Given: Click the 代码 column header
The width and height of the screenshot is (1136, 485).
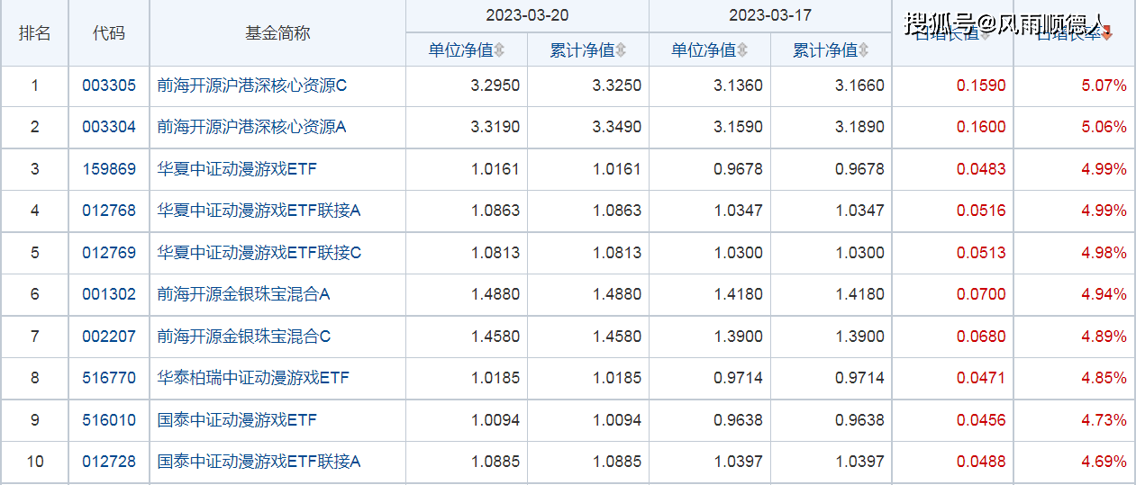Looking at the screenshot, I should point(109,33).
